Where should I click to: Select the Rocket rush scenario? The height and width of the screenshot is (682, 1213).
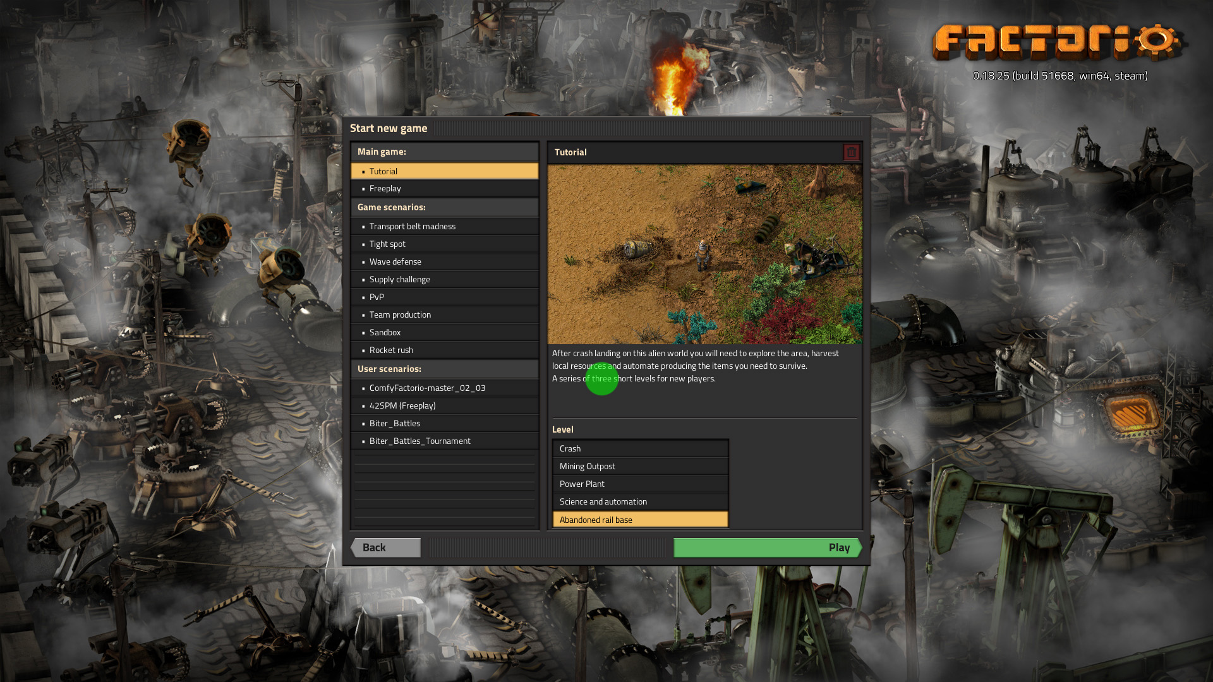click(x=445, y=350)
